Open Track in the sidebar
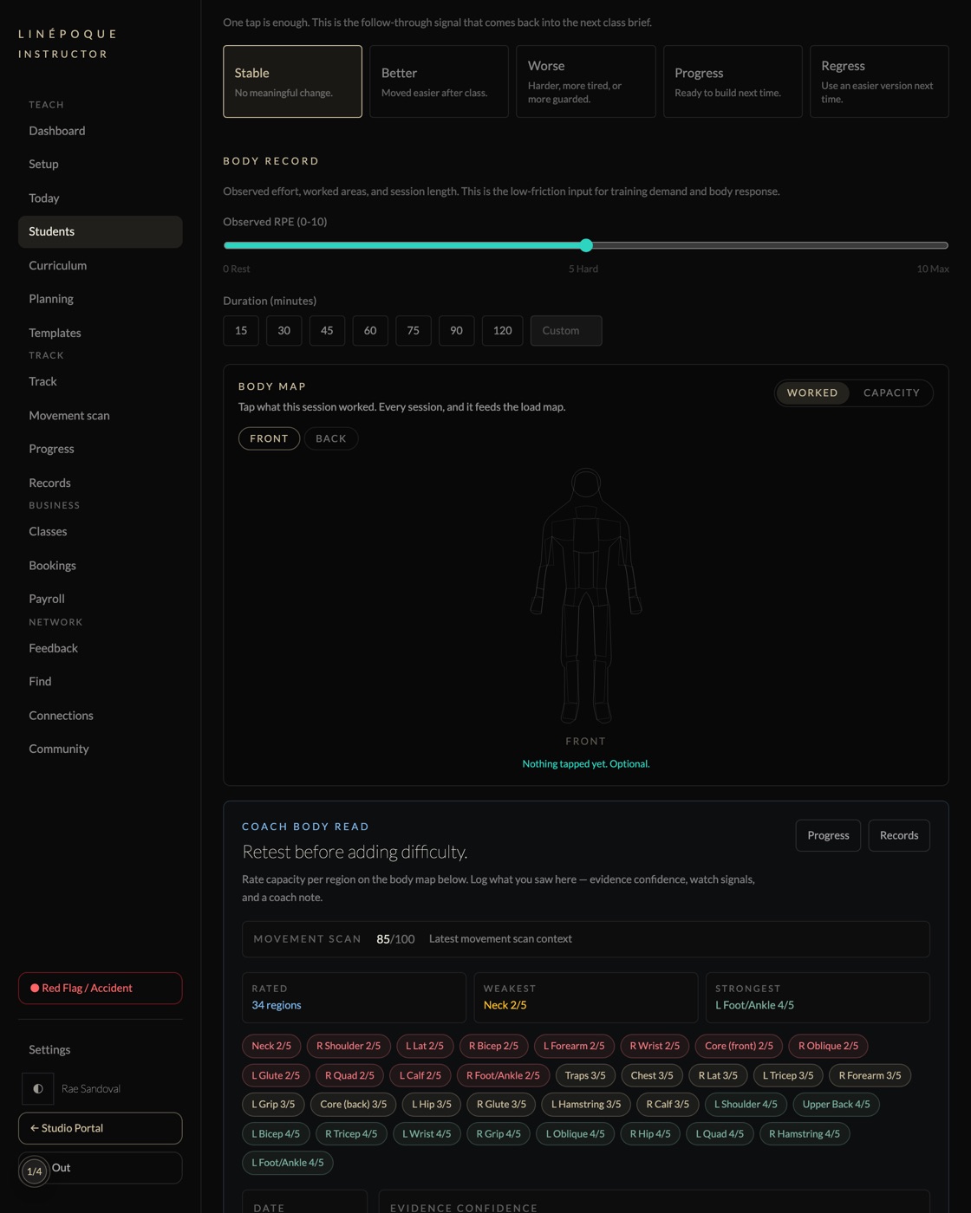Viewport: 971px width, 1213px height. point(101,381)
